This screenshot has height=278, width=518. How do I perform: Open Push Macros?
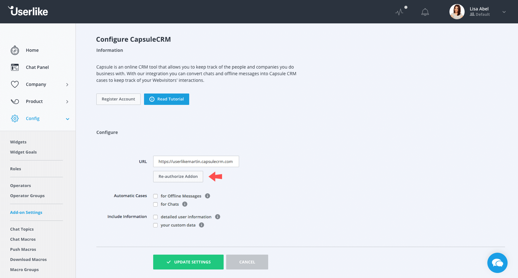[x=23, y=250]
